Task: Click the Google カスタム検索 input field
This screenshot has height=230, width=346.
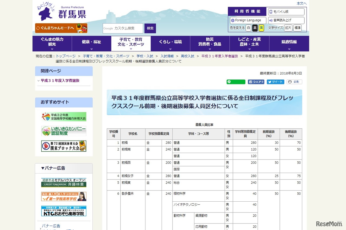Action: [x=123, y=28]
